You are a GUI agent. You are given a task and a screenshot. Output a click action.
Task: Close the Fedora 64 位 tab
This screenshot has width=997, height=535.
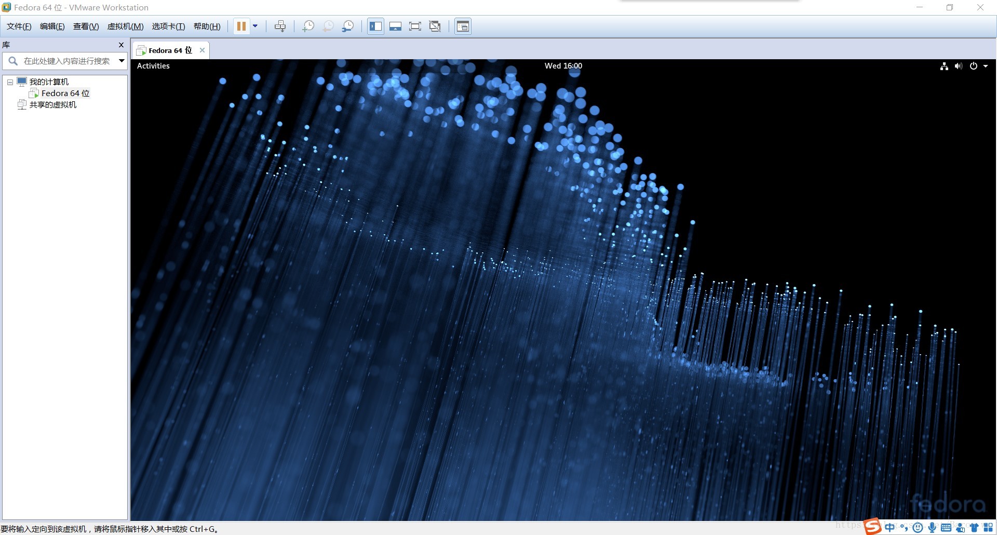(x=202, y=50)
